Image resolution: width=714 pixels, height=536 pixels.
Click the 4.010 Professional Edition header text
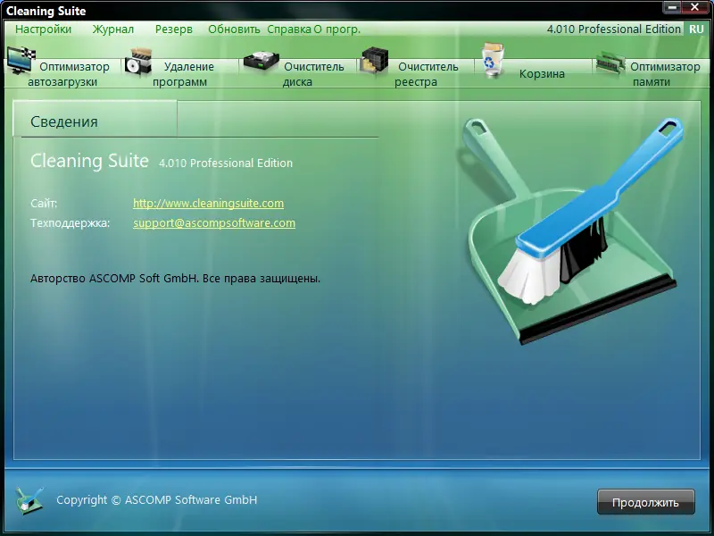[x=613, y=29]
